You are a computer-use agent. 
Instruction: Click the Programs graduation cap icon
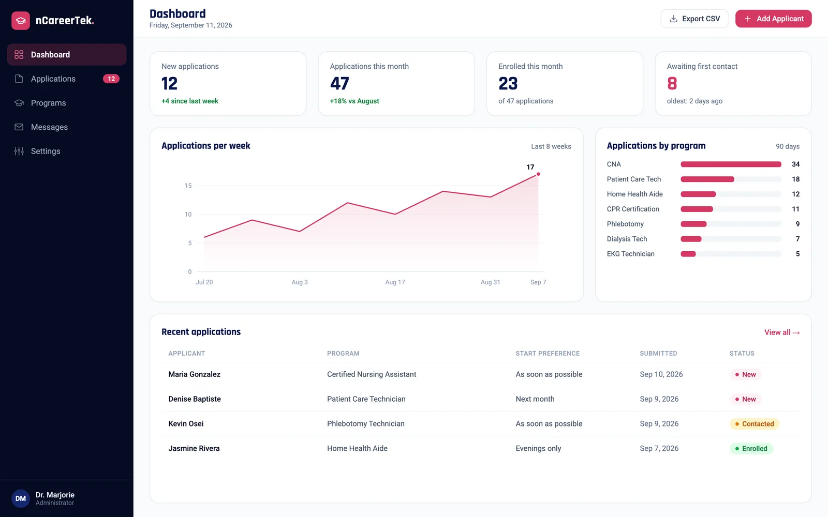(19, 103)
